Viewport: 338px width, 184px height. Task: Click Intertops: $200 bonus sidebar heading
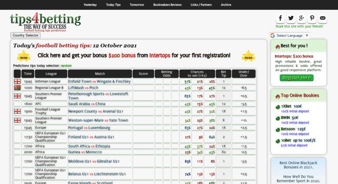pos(294,56)
